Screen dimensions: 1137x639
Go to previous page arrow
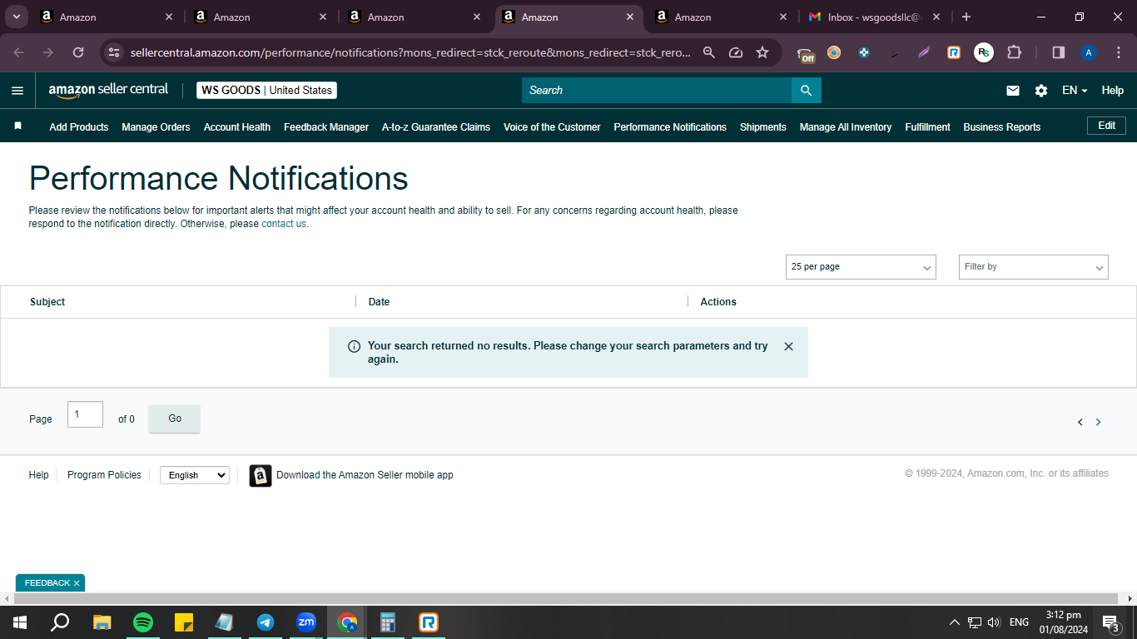click(1080, 422)
